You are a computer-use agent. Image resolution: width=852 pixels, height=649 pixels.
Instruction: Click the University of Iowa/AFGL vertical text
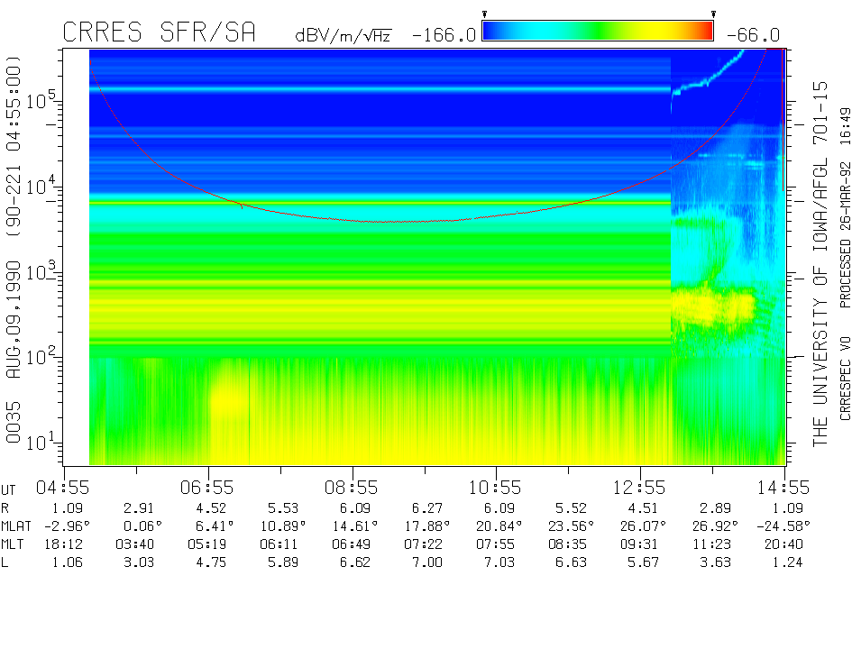tap(820, 261)
